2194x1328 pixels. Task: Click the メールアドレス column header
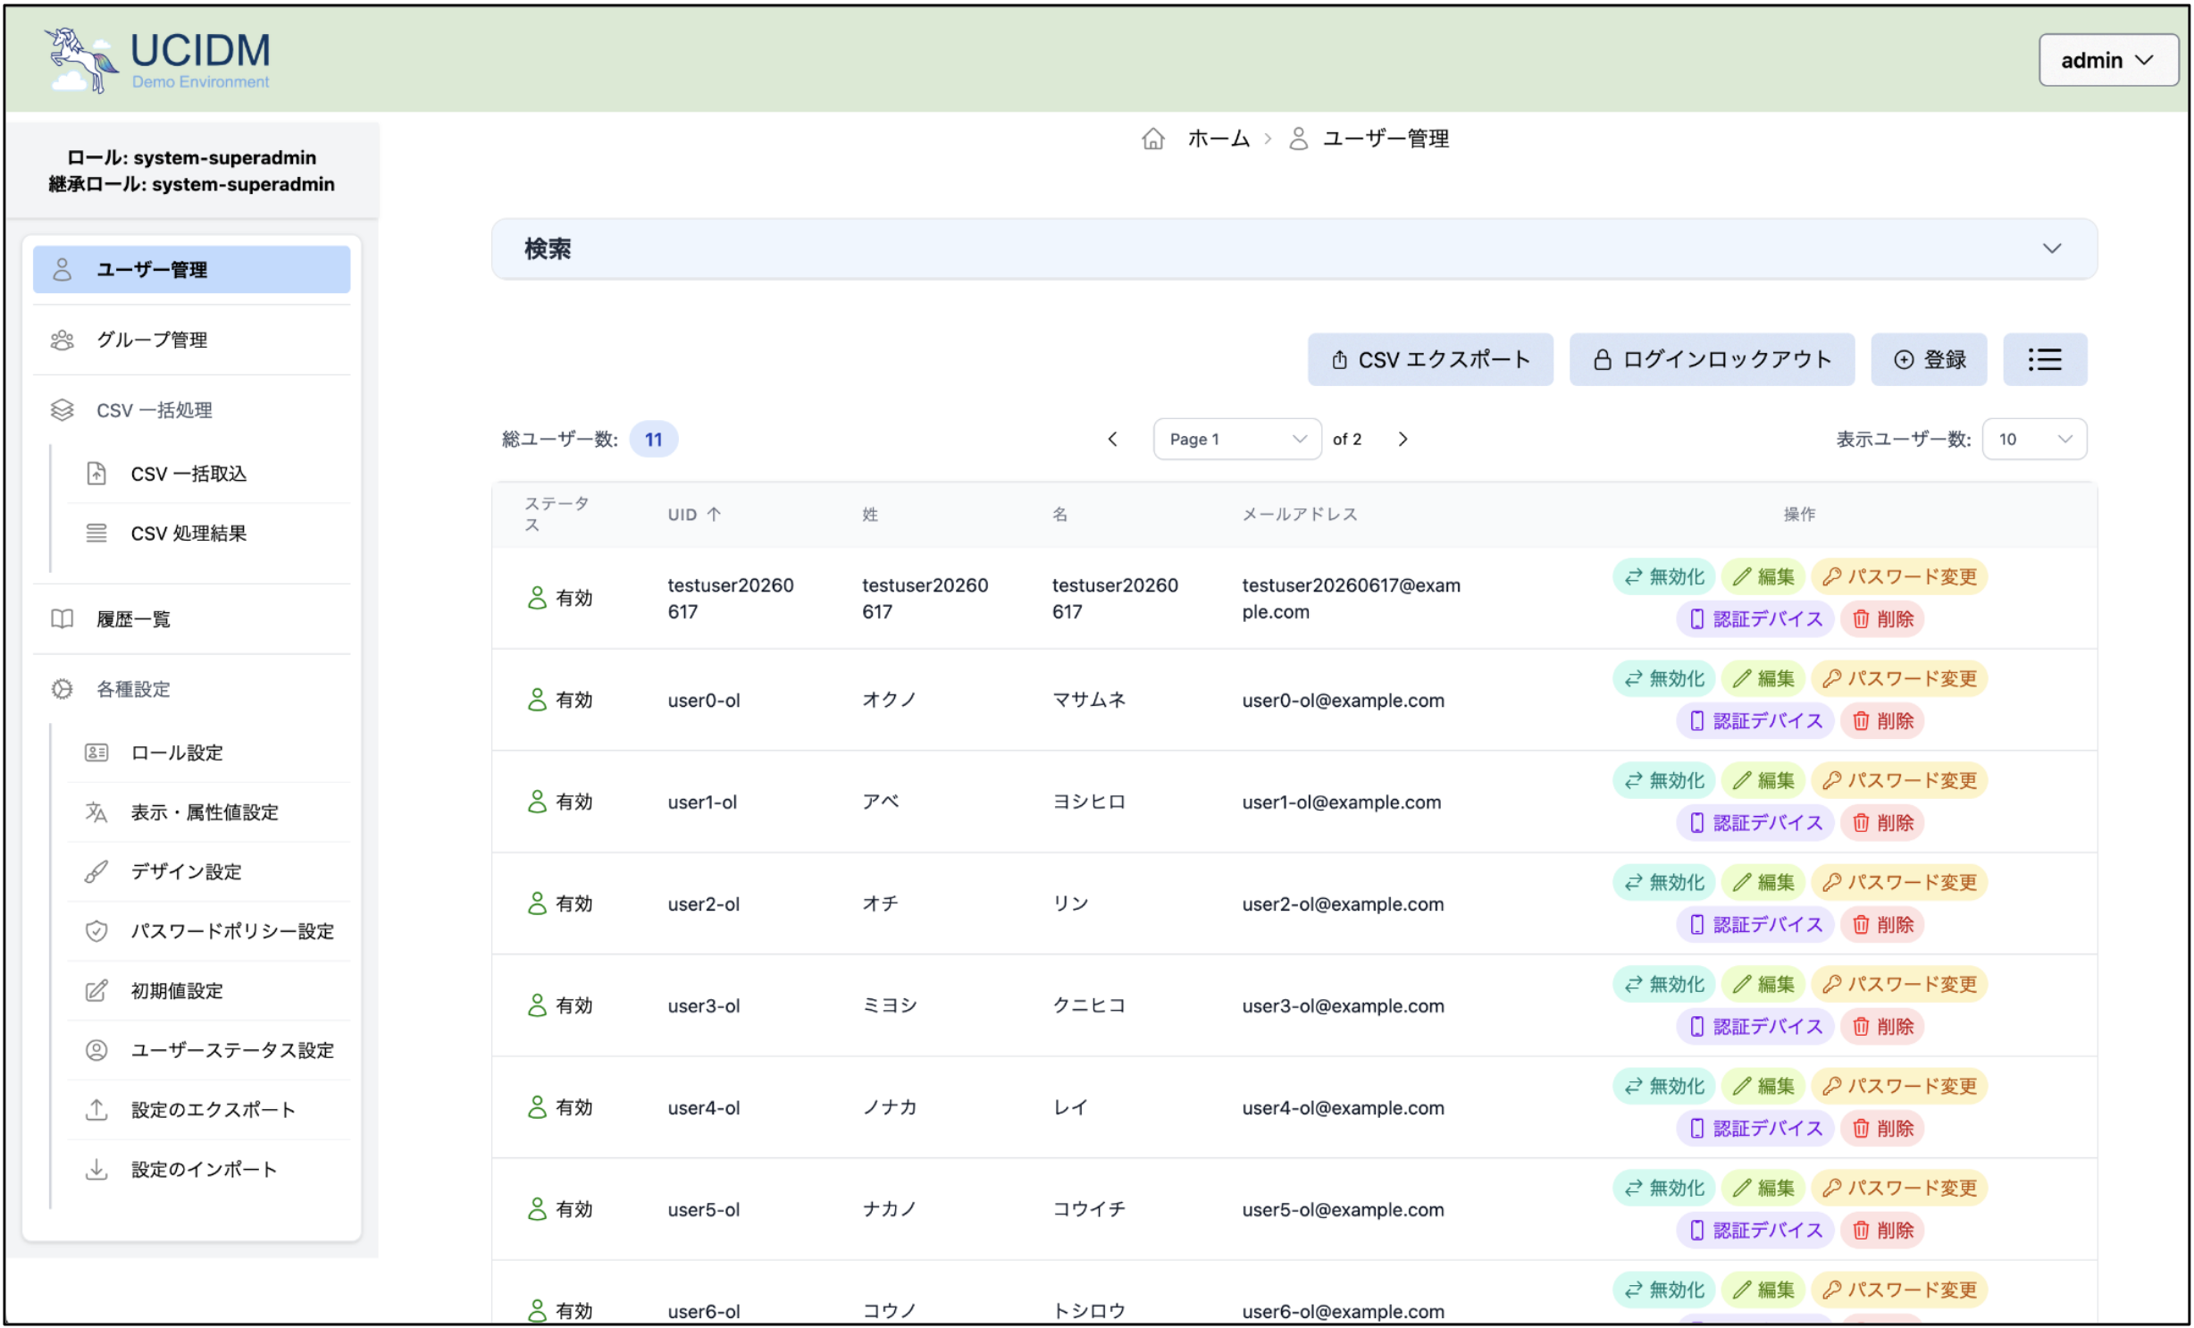[1300, 514]
